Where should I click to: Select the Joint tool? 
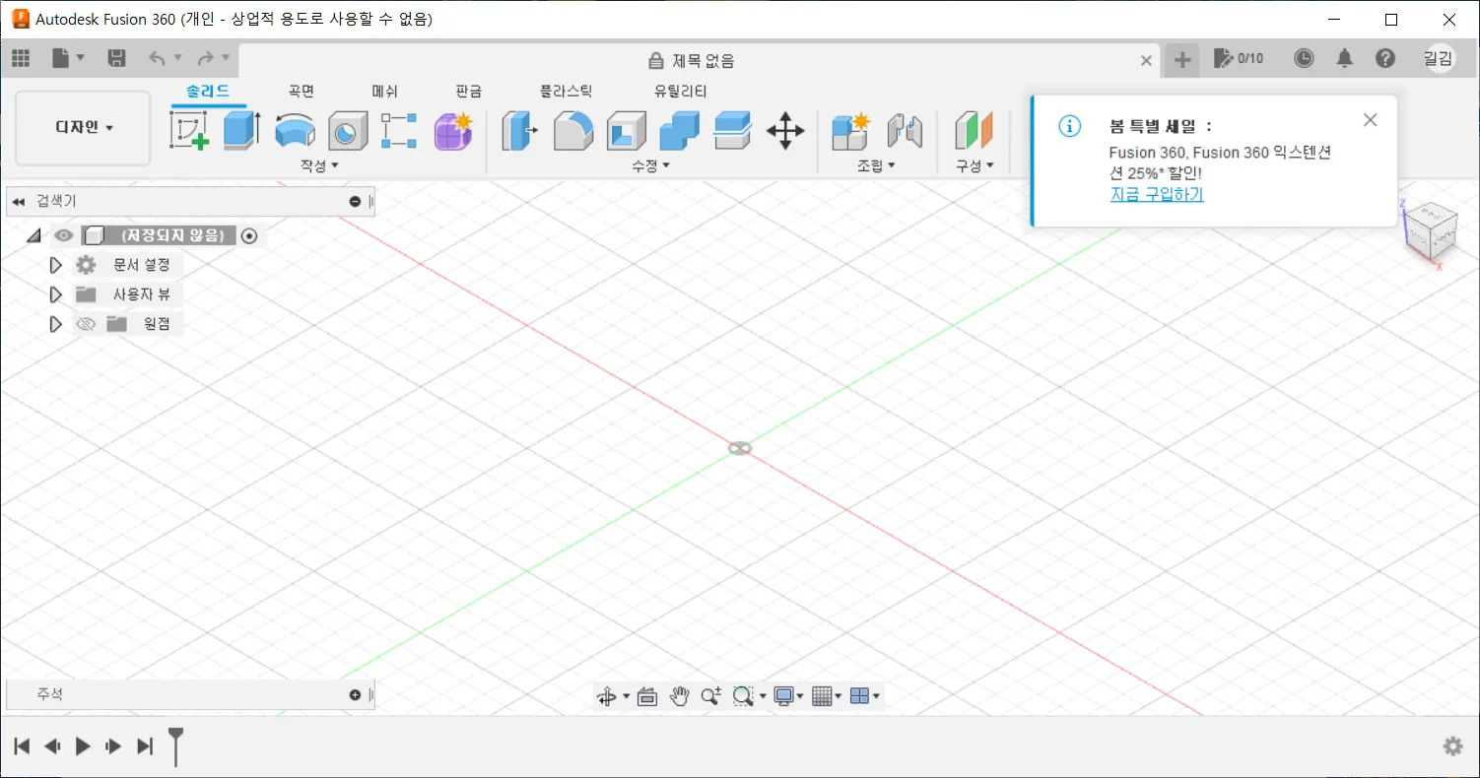pyautogui.click(x=904, y=130)
